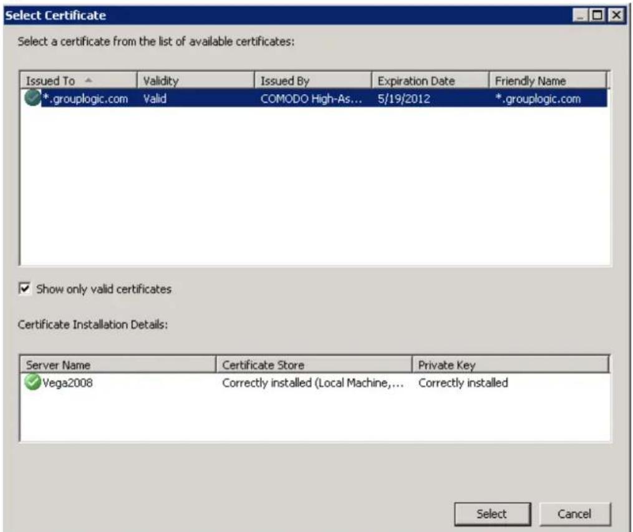Click the Private Key Correctly installed cell
The width and height of the screenshot is (633, 532).
tap(463, 383)
